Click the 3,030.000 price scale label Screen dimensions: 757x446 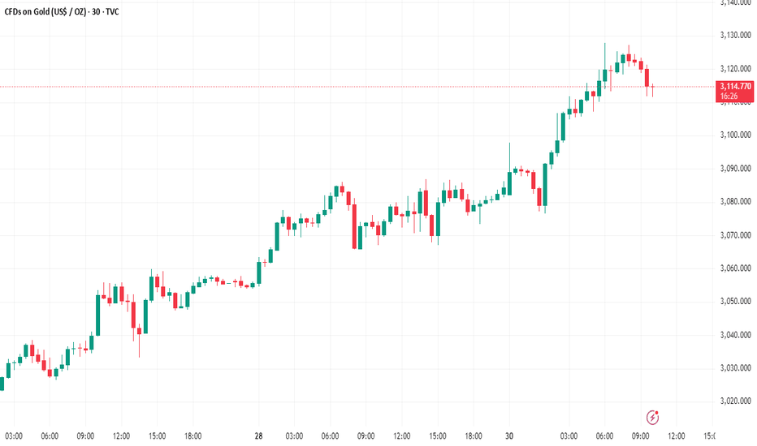click(735, 368)
